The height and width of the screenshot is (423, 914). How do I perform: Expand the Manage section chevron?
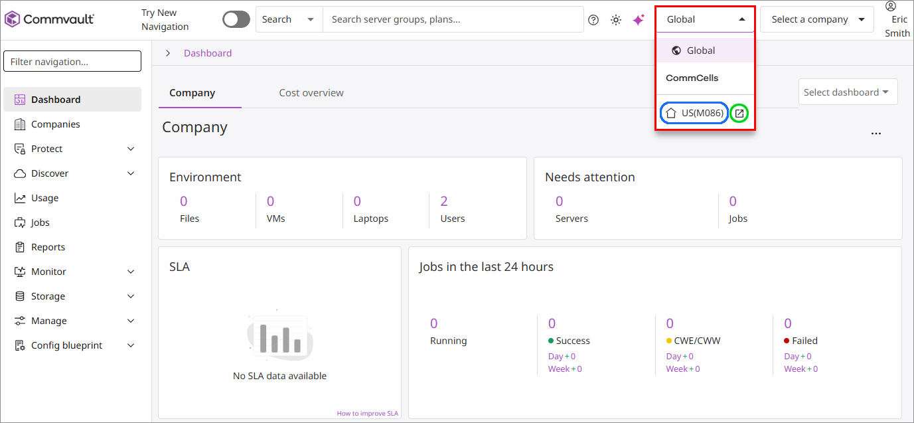pos(131,321)
